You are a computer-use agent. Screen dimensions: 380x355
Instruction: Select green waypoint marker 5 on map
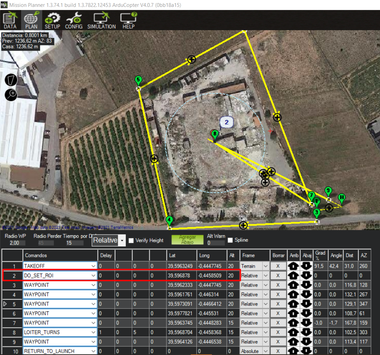pos(138,81)
